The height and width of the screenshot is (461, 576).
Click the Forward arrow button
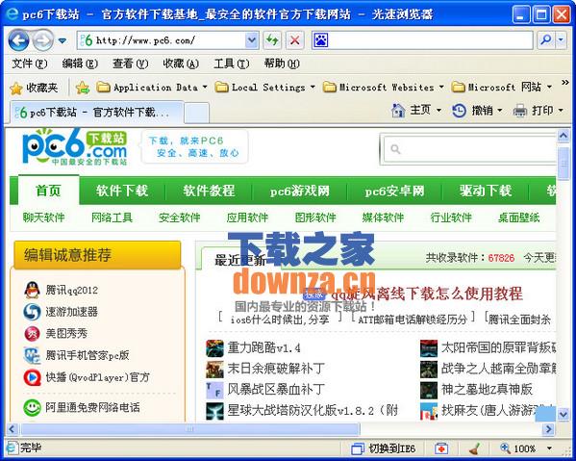42,40
